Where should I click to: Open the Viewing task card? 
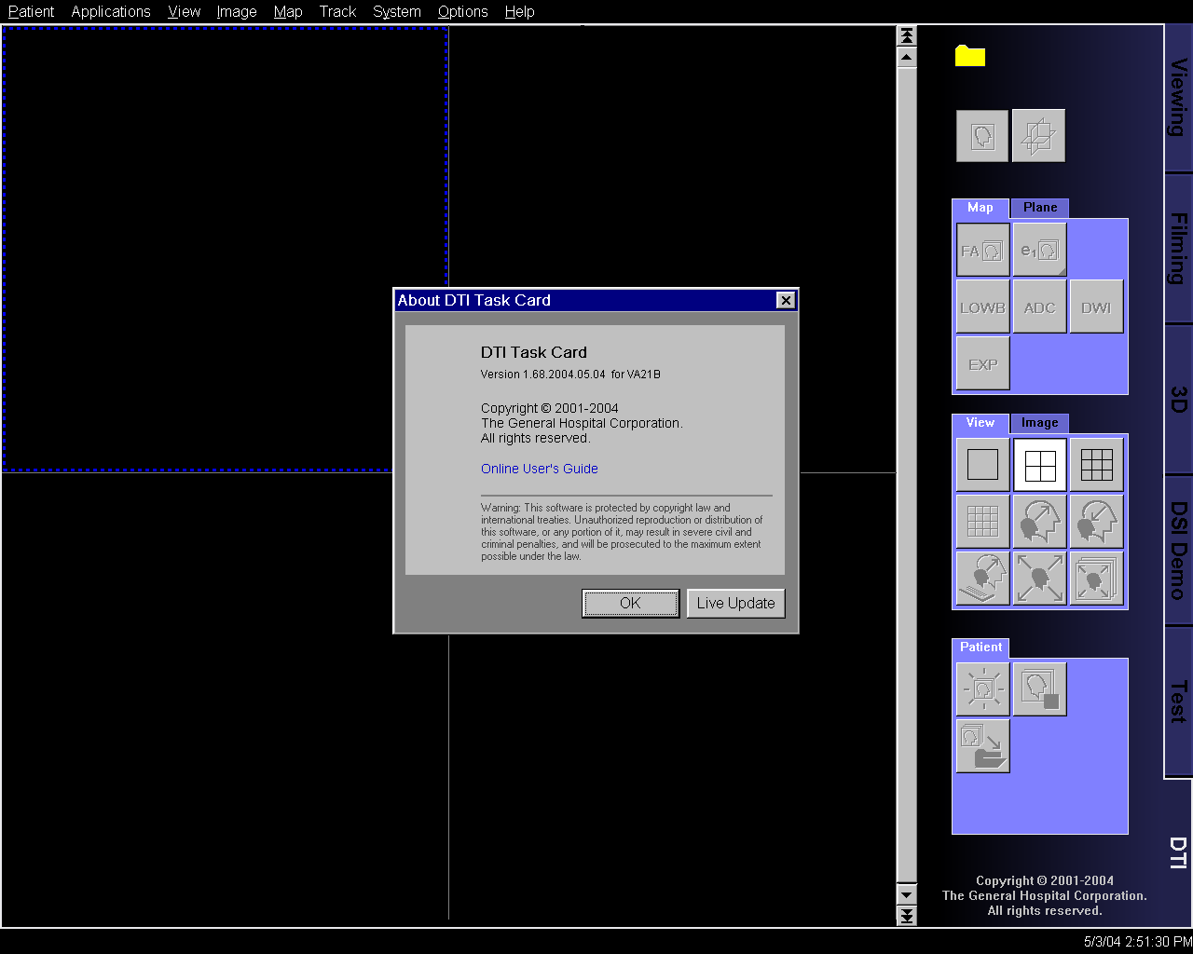click(x=1178, y=98)
